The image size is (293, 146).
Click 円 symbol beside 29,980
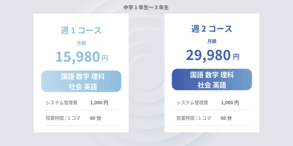tap(236, 57)
